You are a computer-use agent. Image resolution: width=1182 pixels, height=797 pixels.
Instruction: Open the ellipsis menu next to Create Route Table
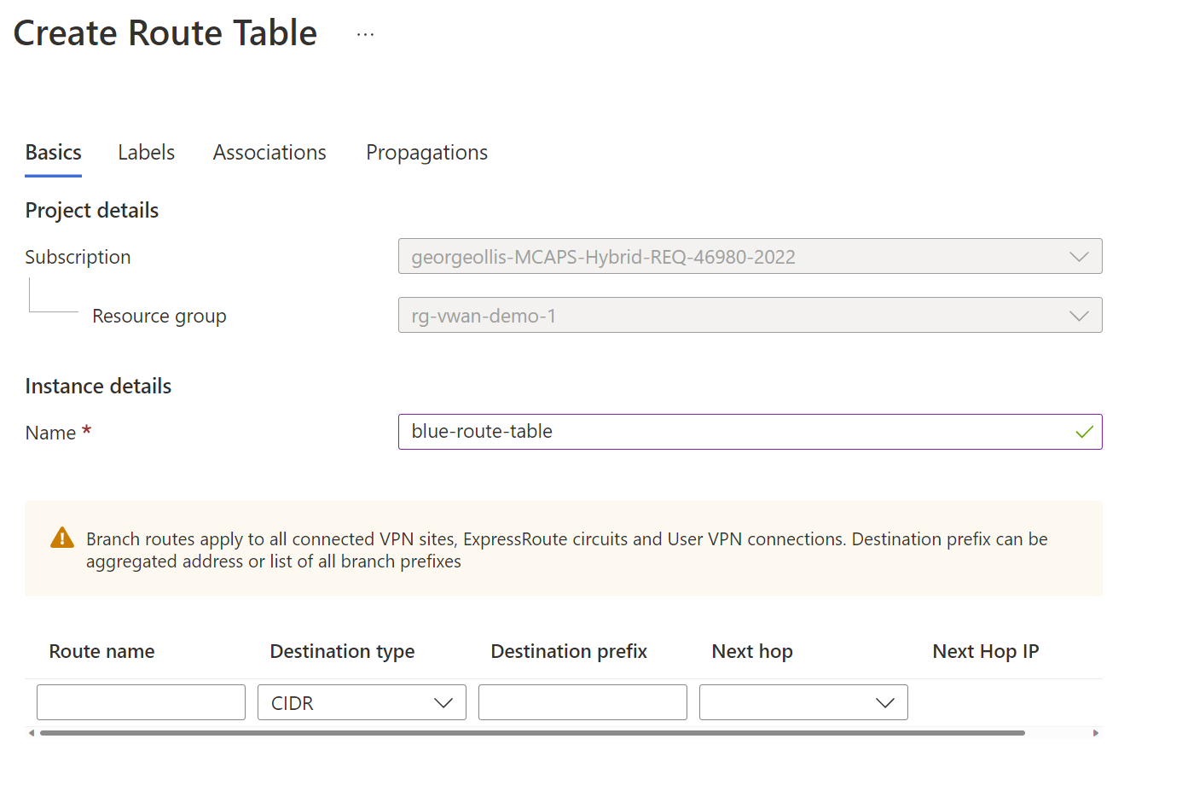tap(365, 33)
